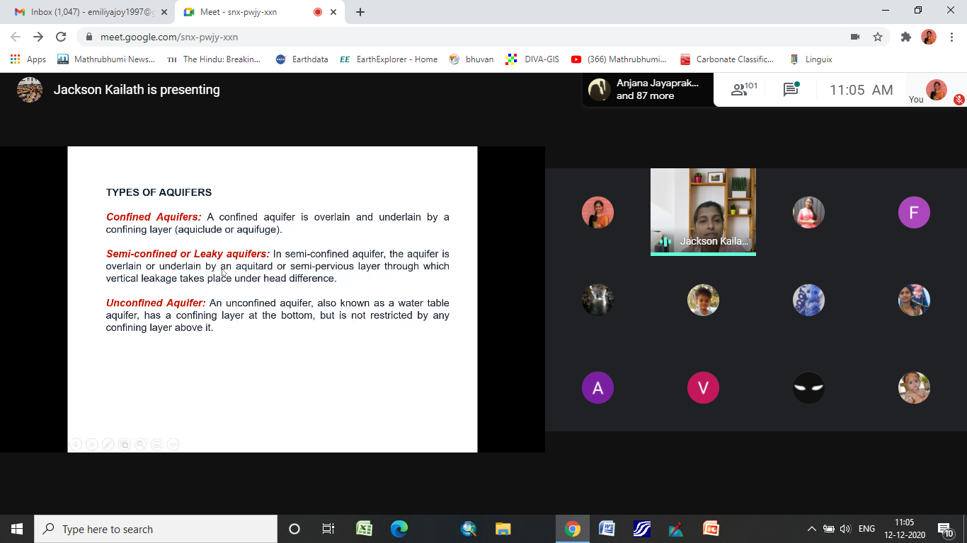Open the meeting chat panel
This screenshot has height=543, width=967.
[791, 90]
